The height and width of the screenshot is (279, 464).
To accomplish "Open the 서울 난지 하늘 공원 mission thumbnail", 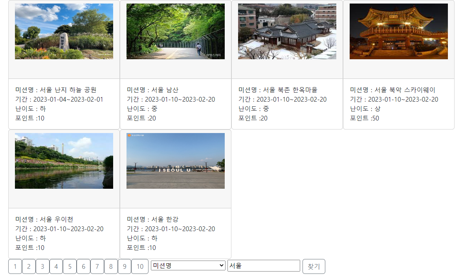I will click(64, 31).
